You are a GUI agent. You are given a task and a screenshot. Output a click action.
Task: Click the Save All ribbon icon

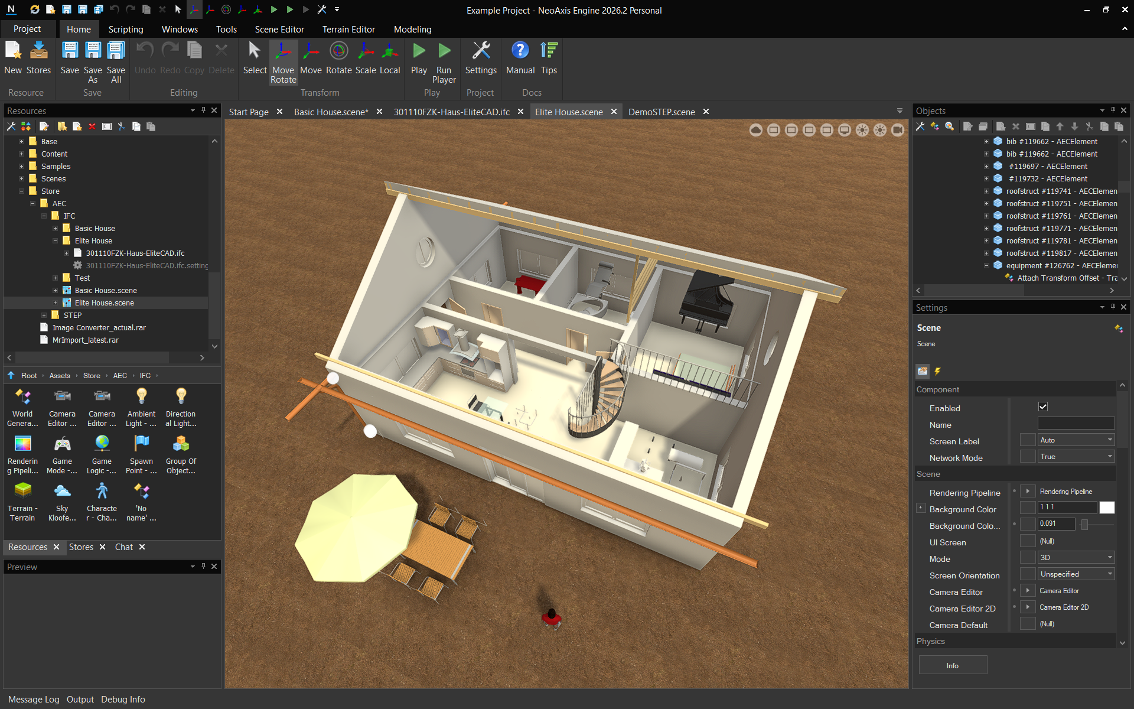pos(116,62)
